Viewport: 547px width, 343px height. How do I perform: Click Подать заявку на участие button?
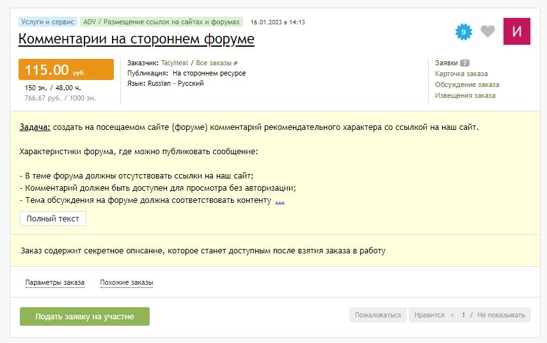pyautogui.click(x=85, y=317)
